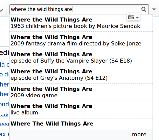Click the more results link
The width and height of the screenshot is (159, 140).
139,134
